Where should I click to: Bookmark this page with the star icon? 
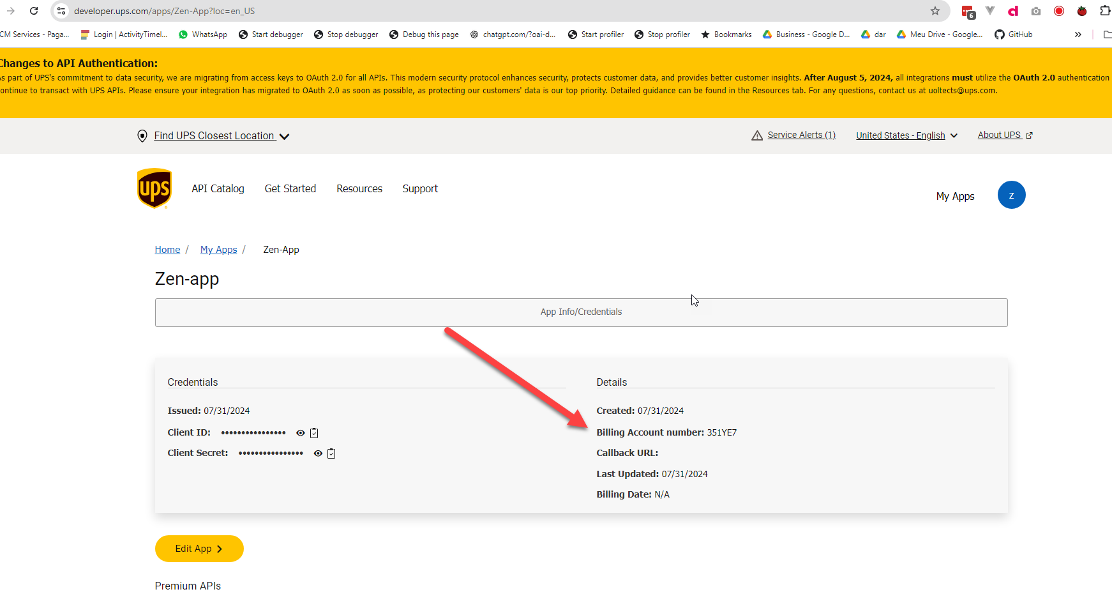935,11
